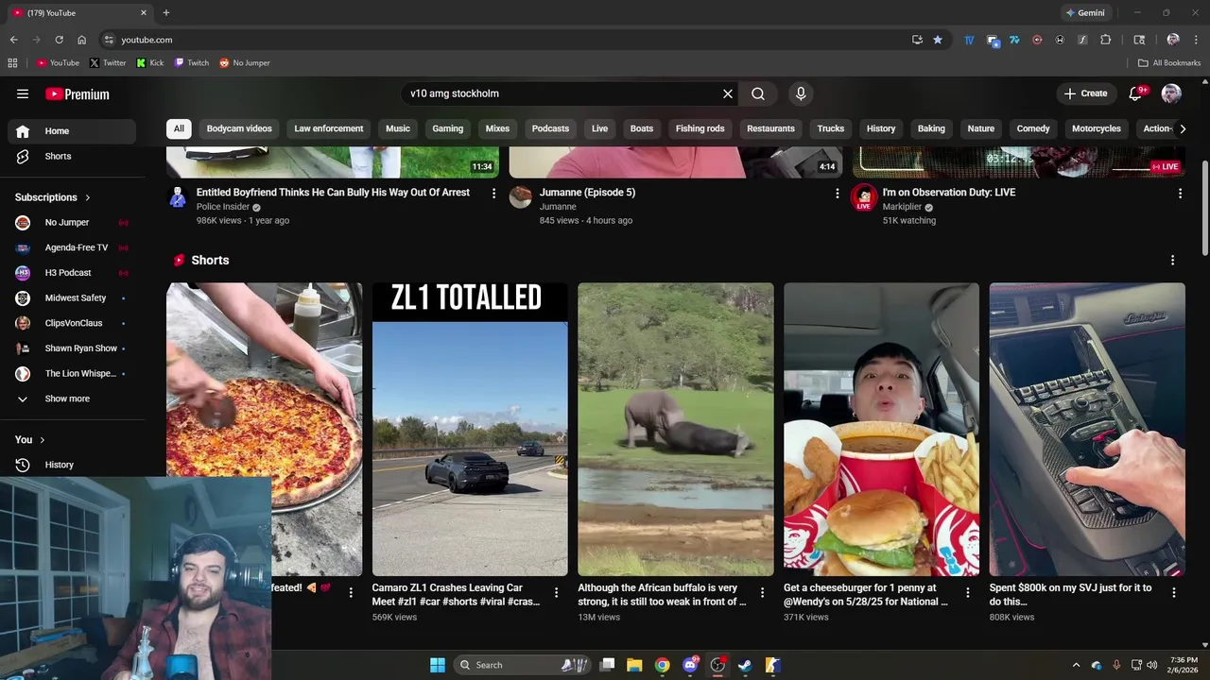
Task: Open Chrome home page button
Action: coord(81,40)
